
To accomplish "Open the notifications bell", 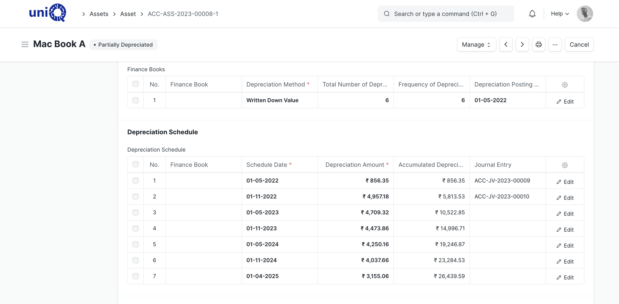I will (532, 14).
